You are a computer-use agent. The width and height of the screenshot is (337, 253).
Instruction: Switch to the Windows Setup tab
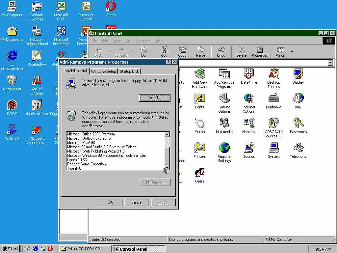click(103, 71)
